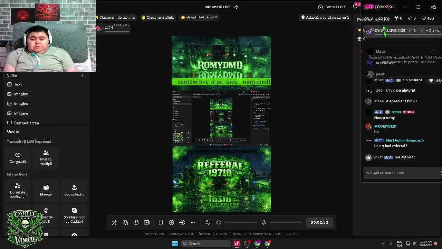Click the Încărcă: 6.1 Mbps status
Screen dimensions: 442x249
tap(213, 234)
